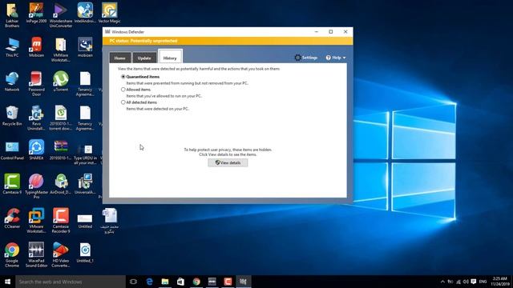Launch Microsoft Edge from taskbar
The width and height of the screenshot is (513, 288).
[x=149, y=282]
